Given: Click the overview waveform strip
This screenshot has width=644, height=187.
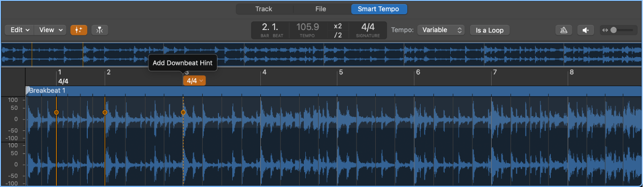Looking at the screenshot, I should click(322, 54).
